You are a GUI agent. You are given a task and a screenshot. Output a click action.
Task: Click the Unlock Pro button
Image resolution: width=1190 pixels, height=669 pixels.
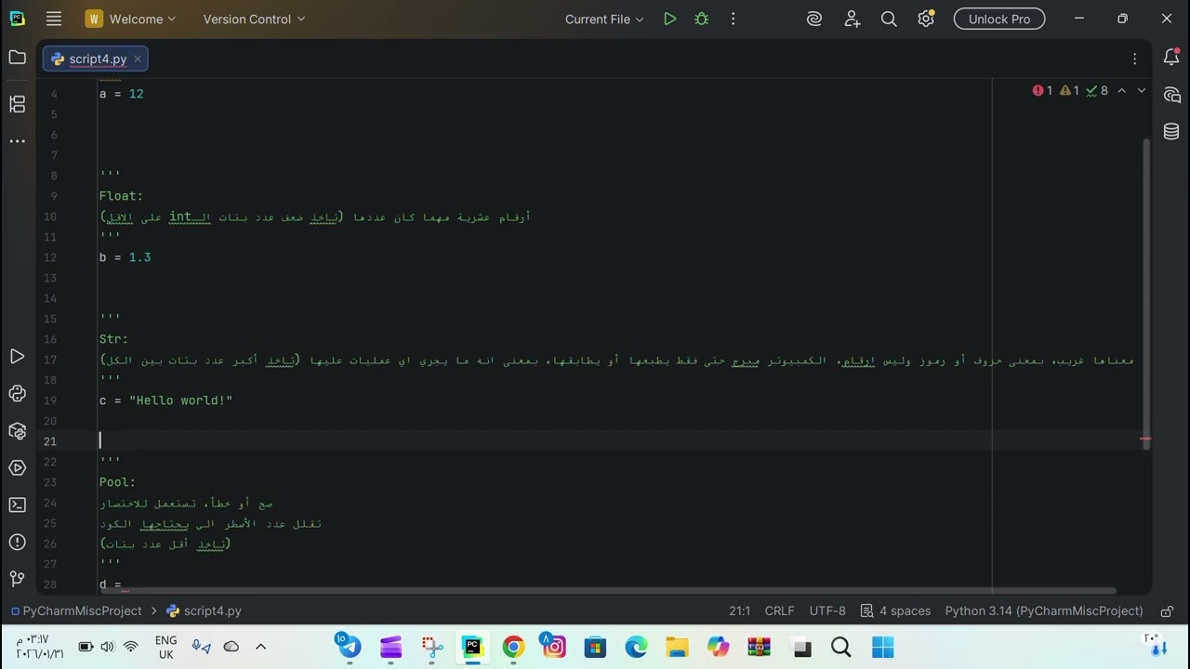coord(999,19)
